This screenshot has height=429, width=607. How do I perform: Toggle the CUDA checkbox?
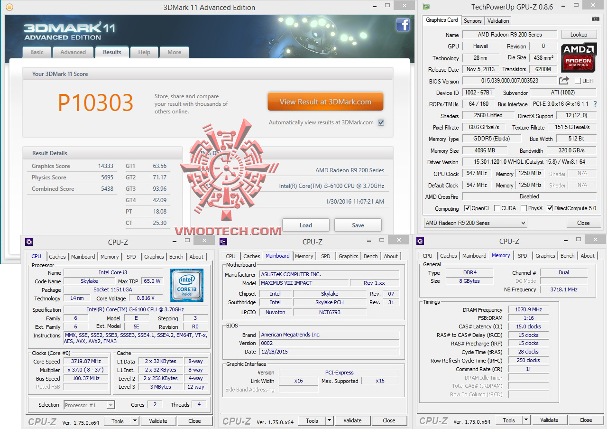click(x=497, y=208)
